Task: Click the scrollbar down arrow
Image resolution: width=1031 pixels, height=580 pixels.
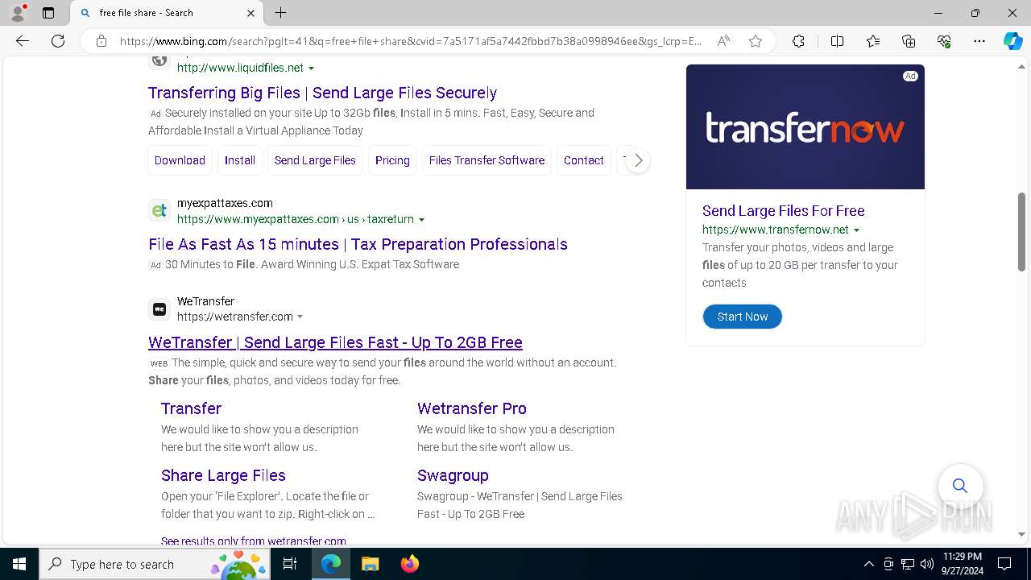Action: click(1021, 534)
